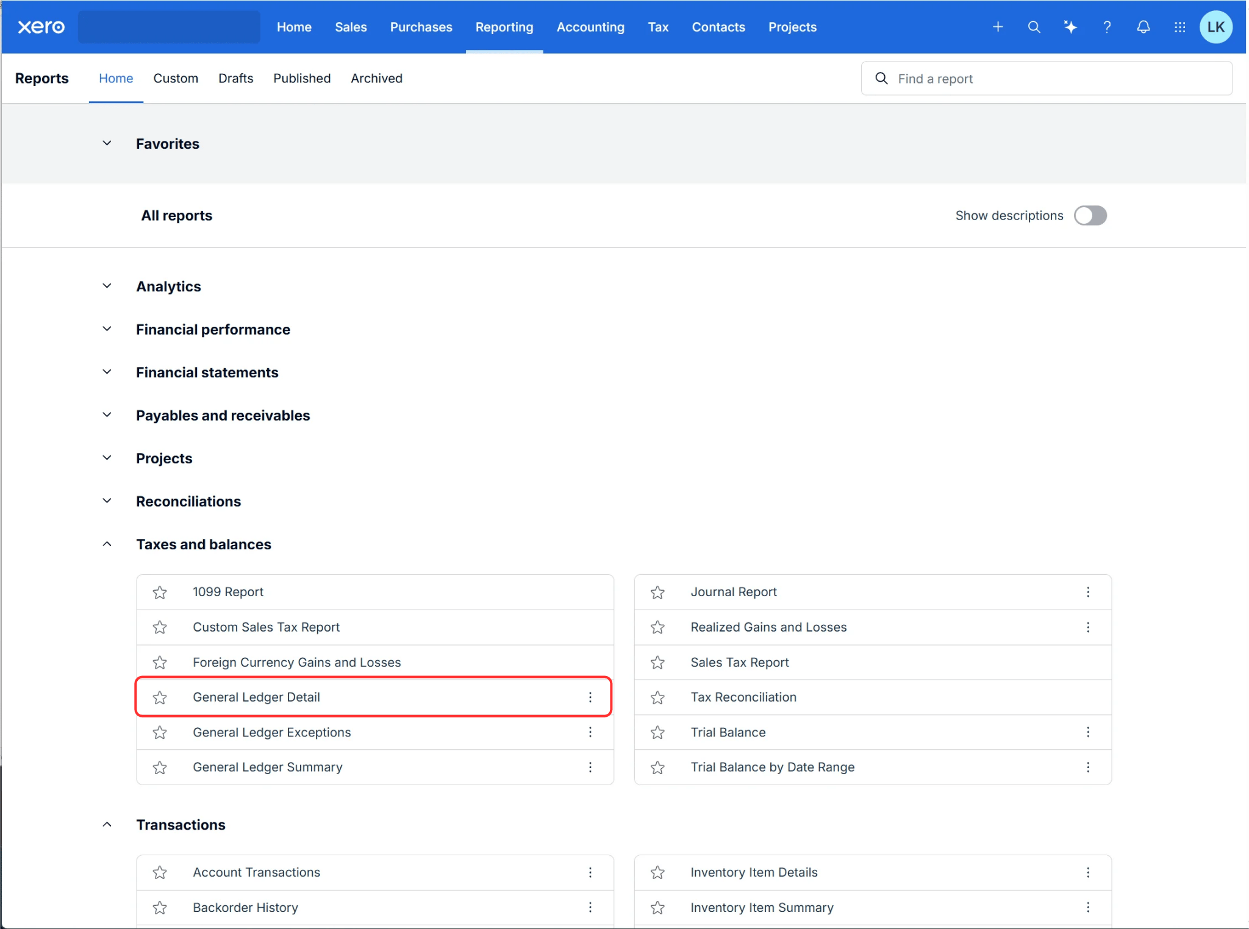
Task: Favorite the 1099 Report star
Action: tap(160, 592)
